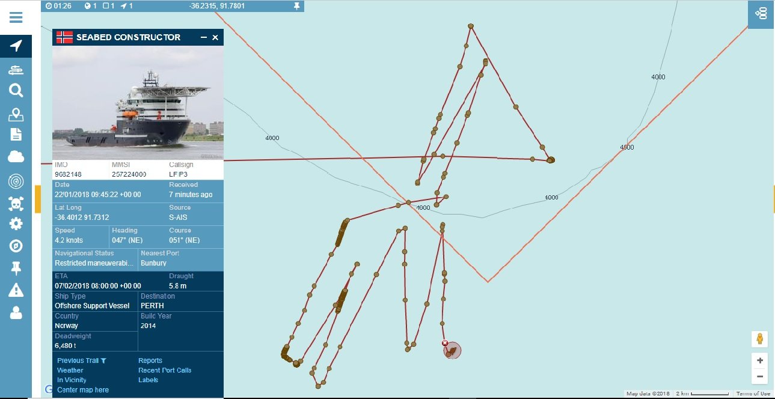
Task: Open the vessels list ship icon
Action: tap(16, 70)
